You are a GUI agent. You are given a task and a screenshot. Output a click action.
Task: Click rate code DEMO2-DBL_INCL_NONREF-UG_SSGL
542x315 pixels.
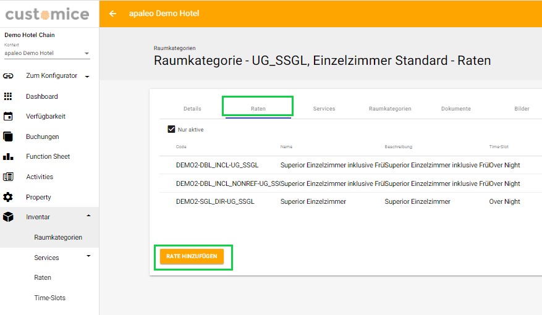pyautogui.click(x=228, y=183)
